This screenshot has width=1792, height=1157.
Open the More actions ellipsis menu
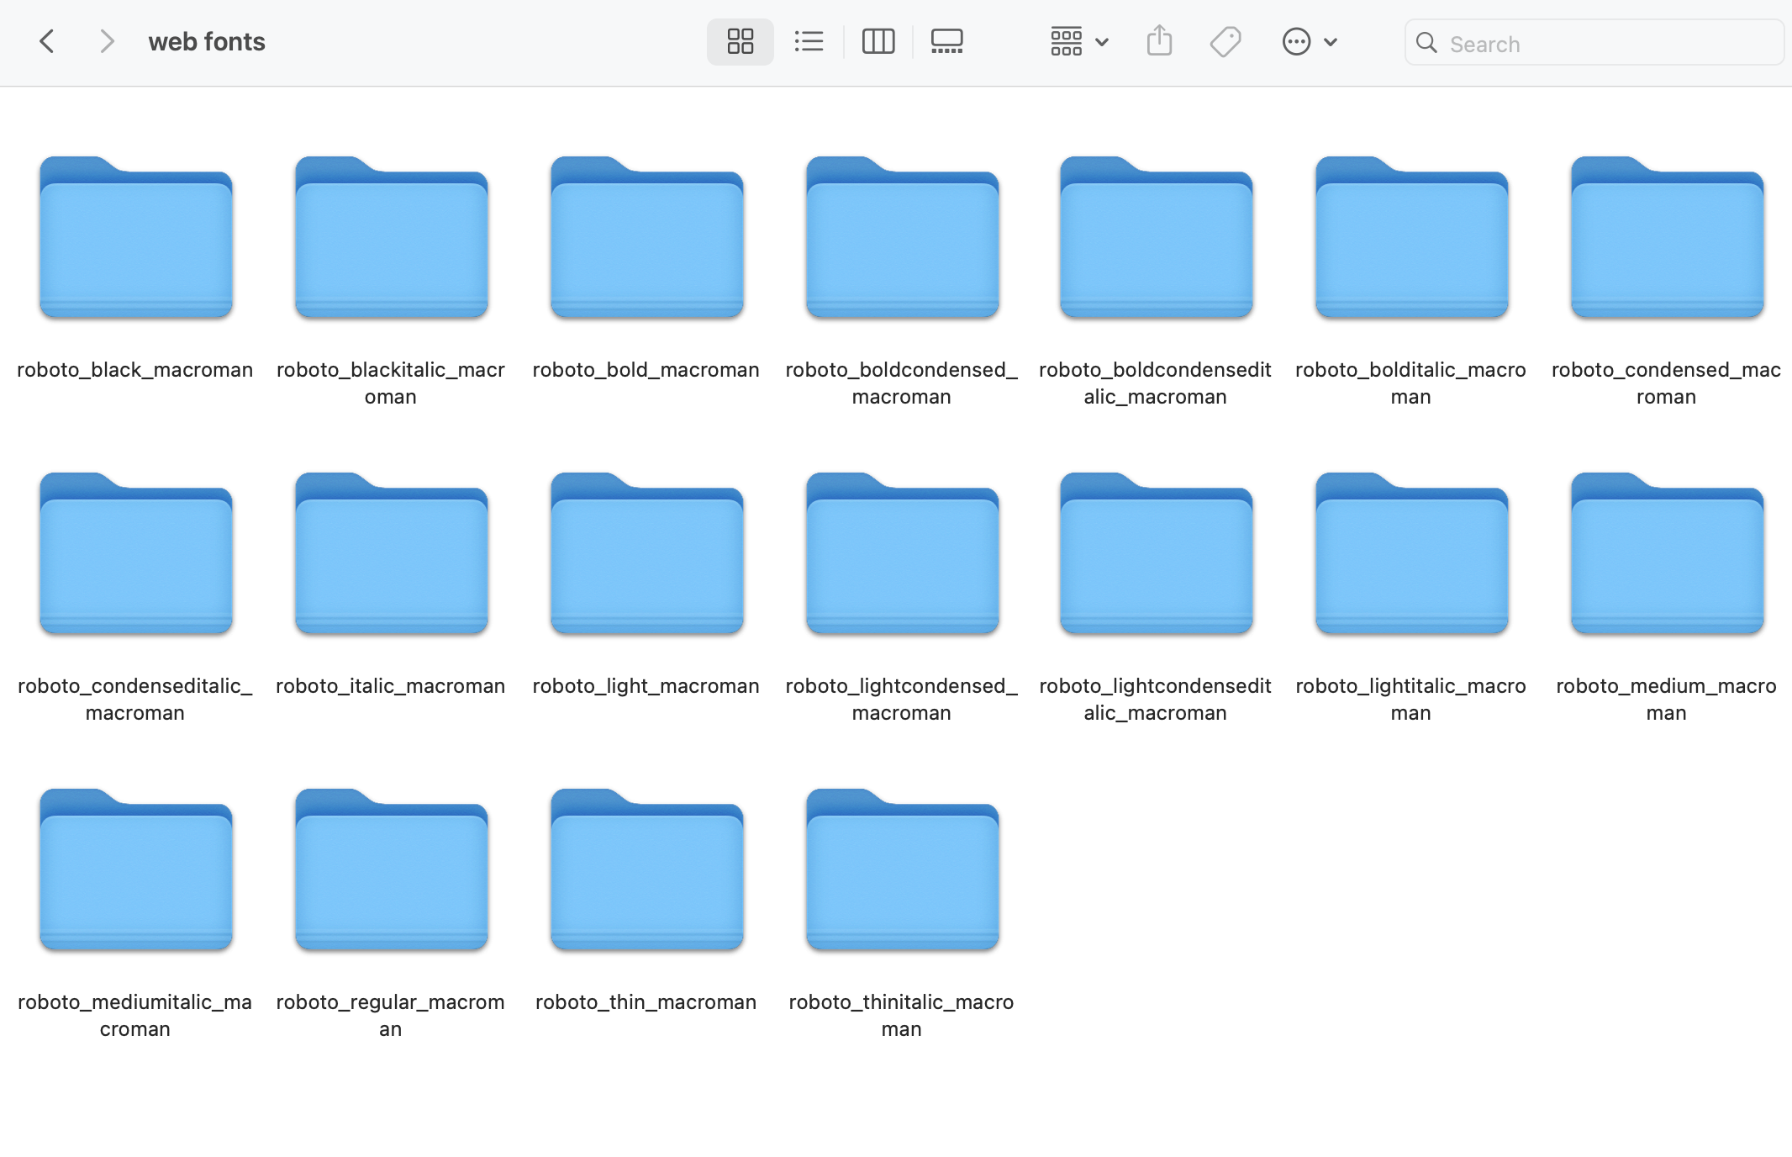tap(1310, 41)
